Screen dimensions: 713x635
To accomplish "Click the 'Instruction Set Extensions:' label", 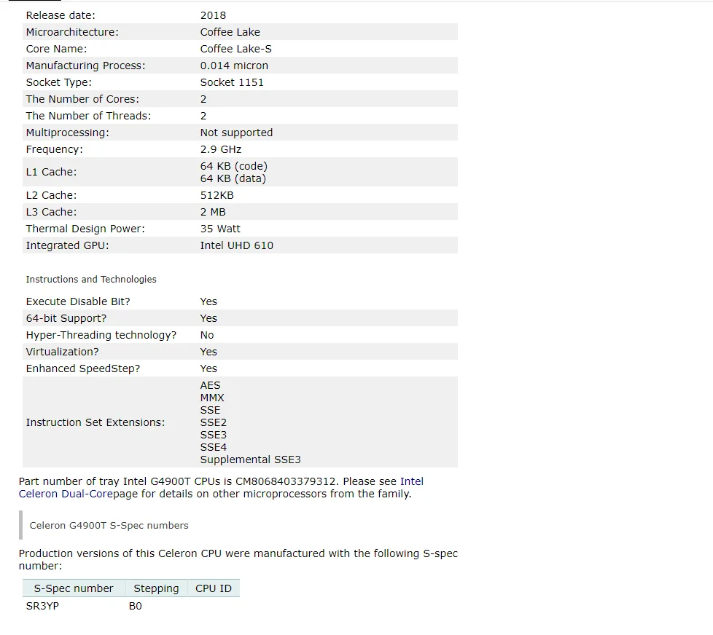I will click(95, 422).
